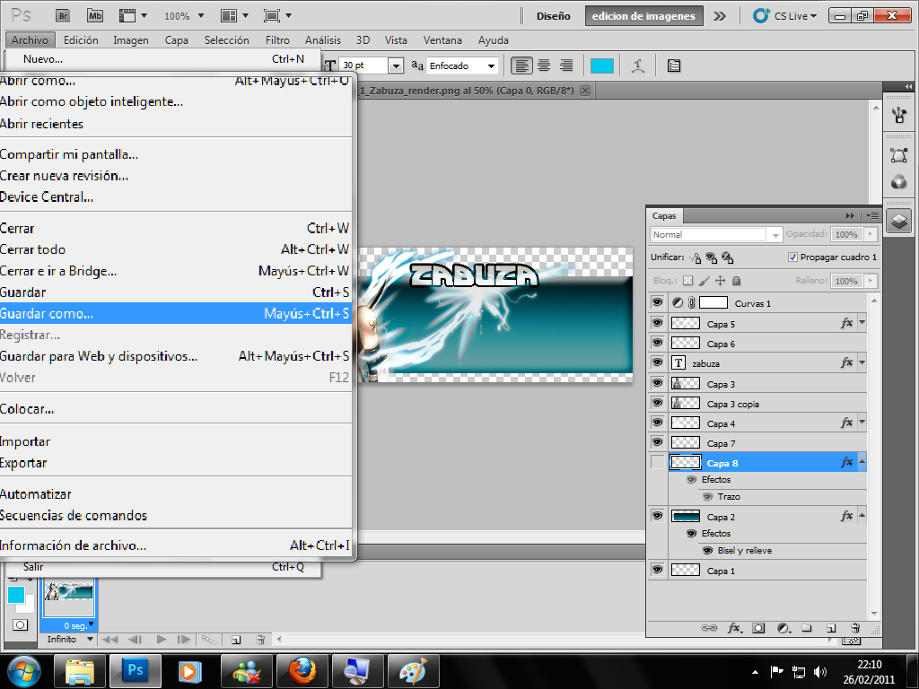Open the Paths panel dock icon
The image size is (919, 689).
coord(899,155)
